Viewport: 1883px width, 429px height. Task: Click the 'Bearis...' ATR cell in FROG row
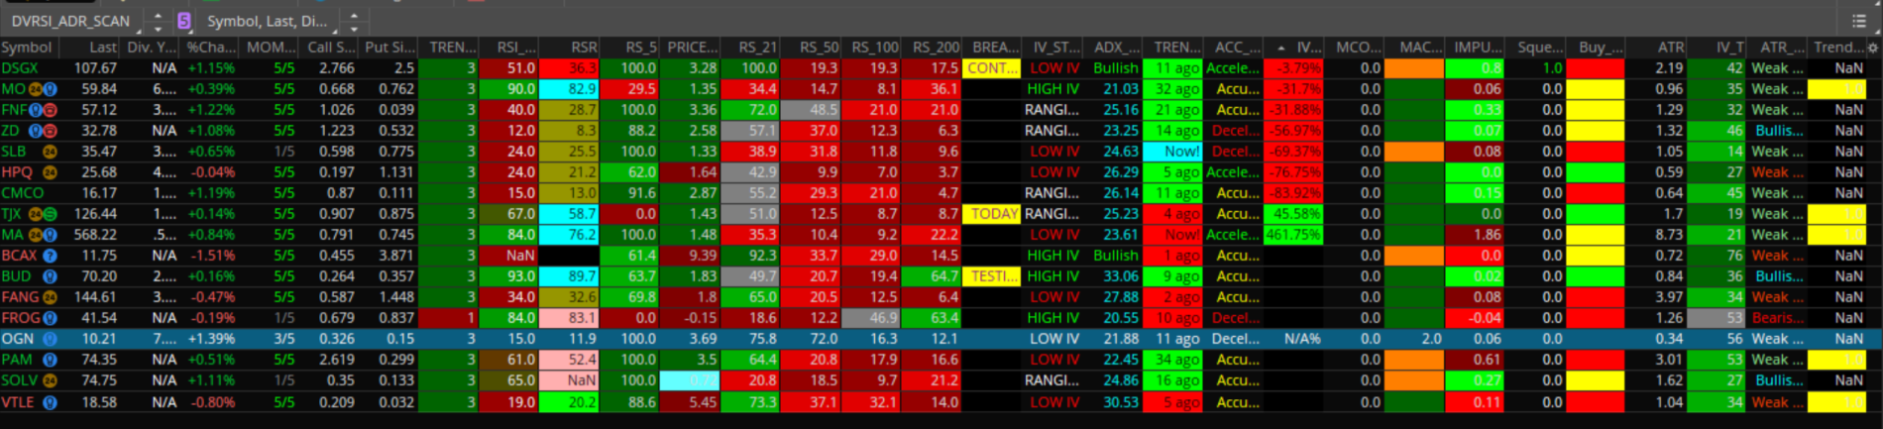[x=1778, y=318]
